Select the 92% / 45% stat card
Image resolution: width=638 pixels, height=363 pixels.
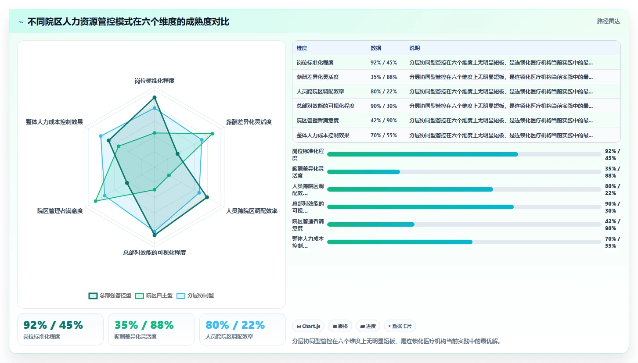click(60, 329)
